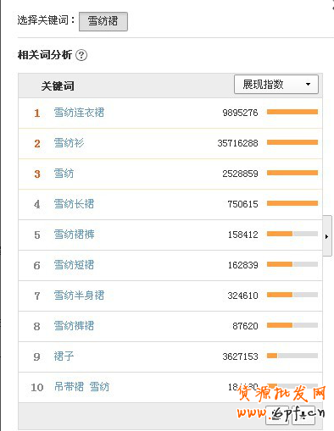The image size is (334, 431).
Task: Open the 展现指数 dropdown
Action: tap(276, 85)
